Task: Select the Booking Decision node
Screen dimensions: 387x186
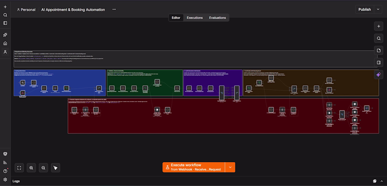Action: pos(210,88)
